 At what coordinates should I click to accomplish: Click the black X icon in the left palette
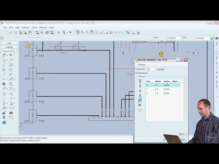(11, 55)
